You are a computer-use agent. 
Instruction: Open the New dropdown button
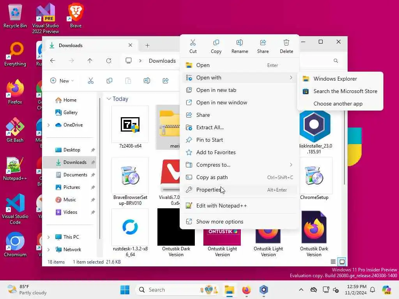pos(62,81)
